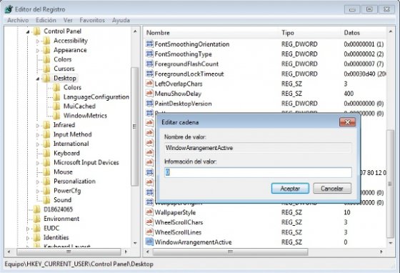Expand the Microsoft Input Devices node
This screenshot has width=400, height=273.
click(37, 163)
